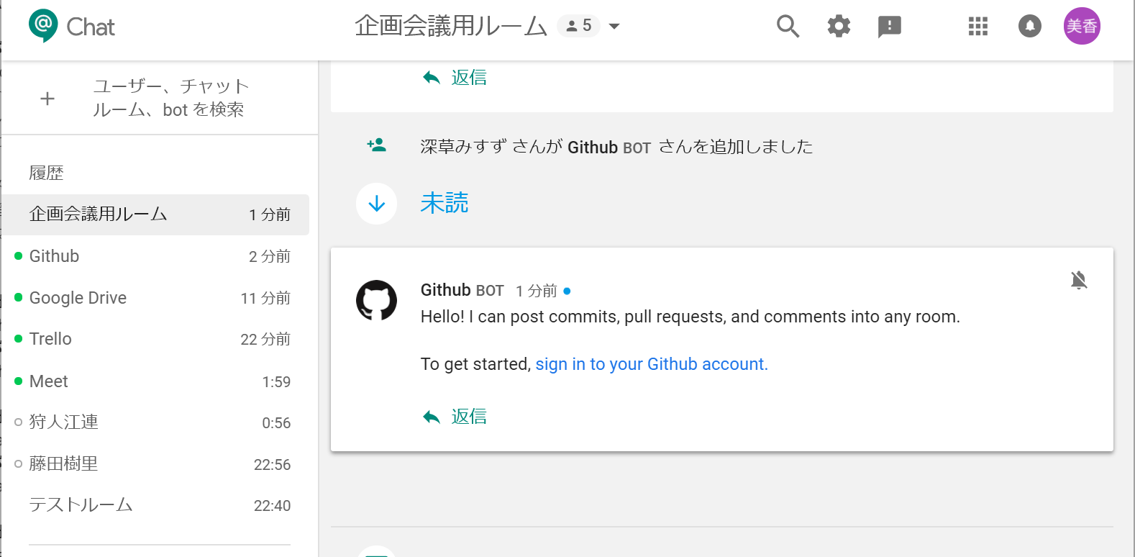Open the sign in to Github link
This screenshot has width=1135, height=557.
[x=652, y=364]
